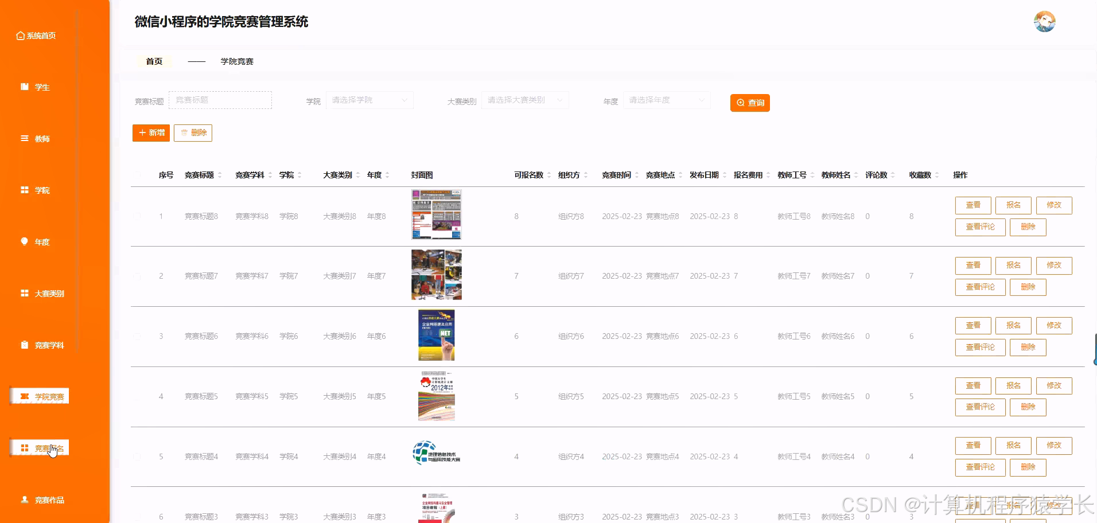Screen dimensions: 1097x523
Task: Open the 系统首页 home item in sidebar
Action: click(x=37, y=35)
